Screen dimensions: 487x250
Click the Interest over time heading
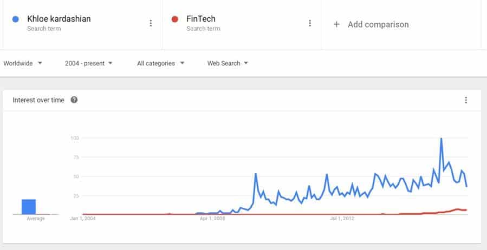[38, 100]
